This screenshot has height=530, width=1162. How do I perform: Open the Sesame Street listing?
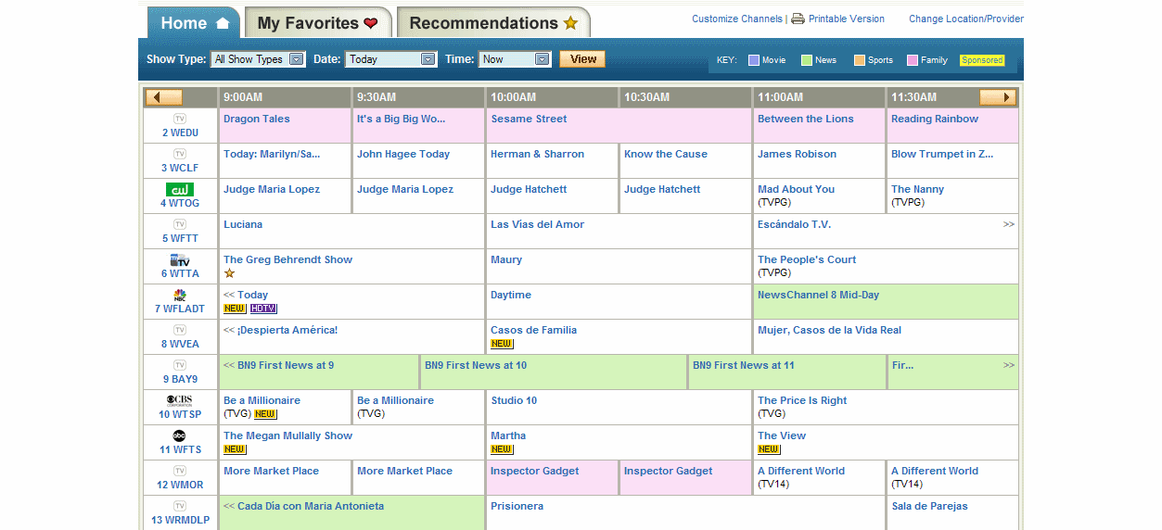coord(529,119)
